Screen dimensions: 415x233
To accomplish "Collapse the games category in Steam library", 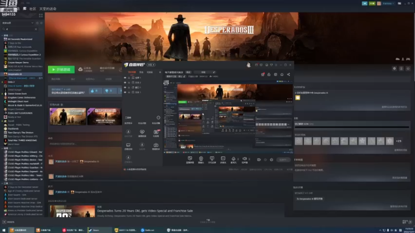I will point(3,35).
